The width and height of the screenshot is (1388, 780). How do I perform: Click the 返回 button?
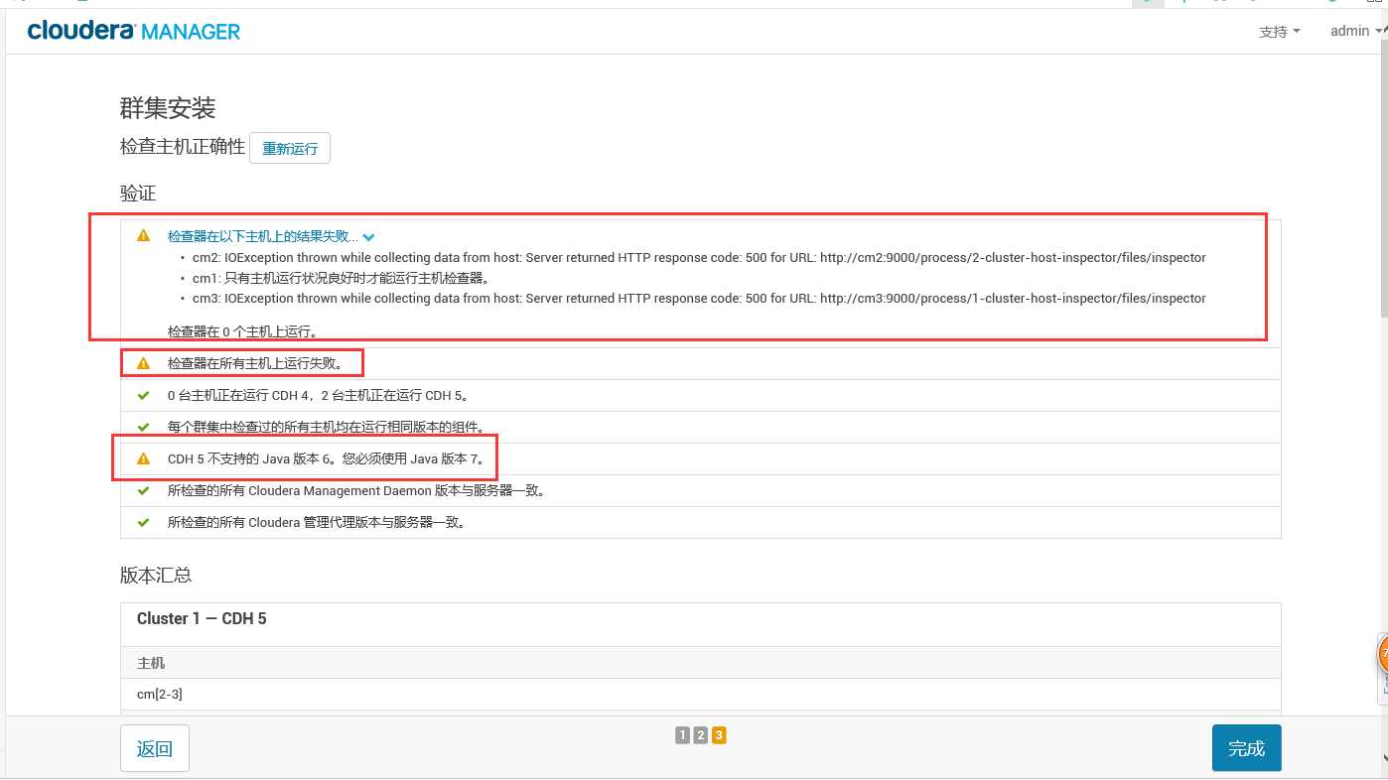[x=155, y=748]
